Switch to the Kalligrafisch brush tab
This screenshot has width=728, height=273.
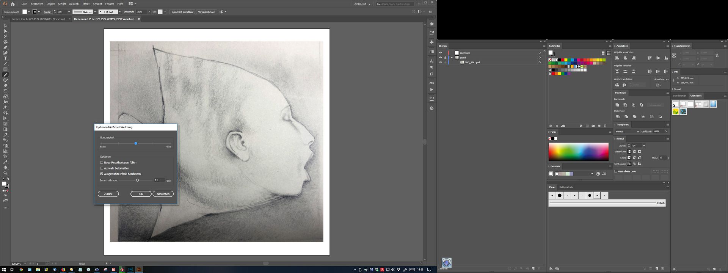click(x=566, y=187)
